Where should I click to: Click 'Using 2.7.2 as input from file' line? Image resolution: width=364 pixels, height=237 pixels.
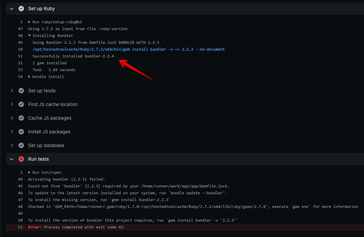click(78, 29)
